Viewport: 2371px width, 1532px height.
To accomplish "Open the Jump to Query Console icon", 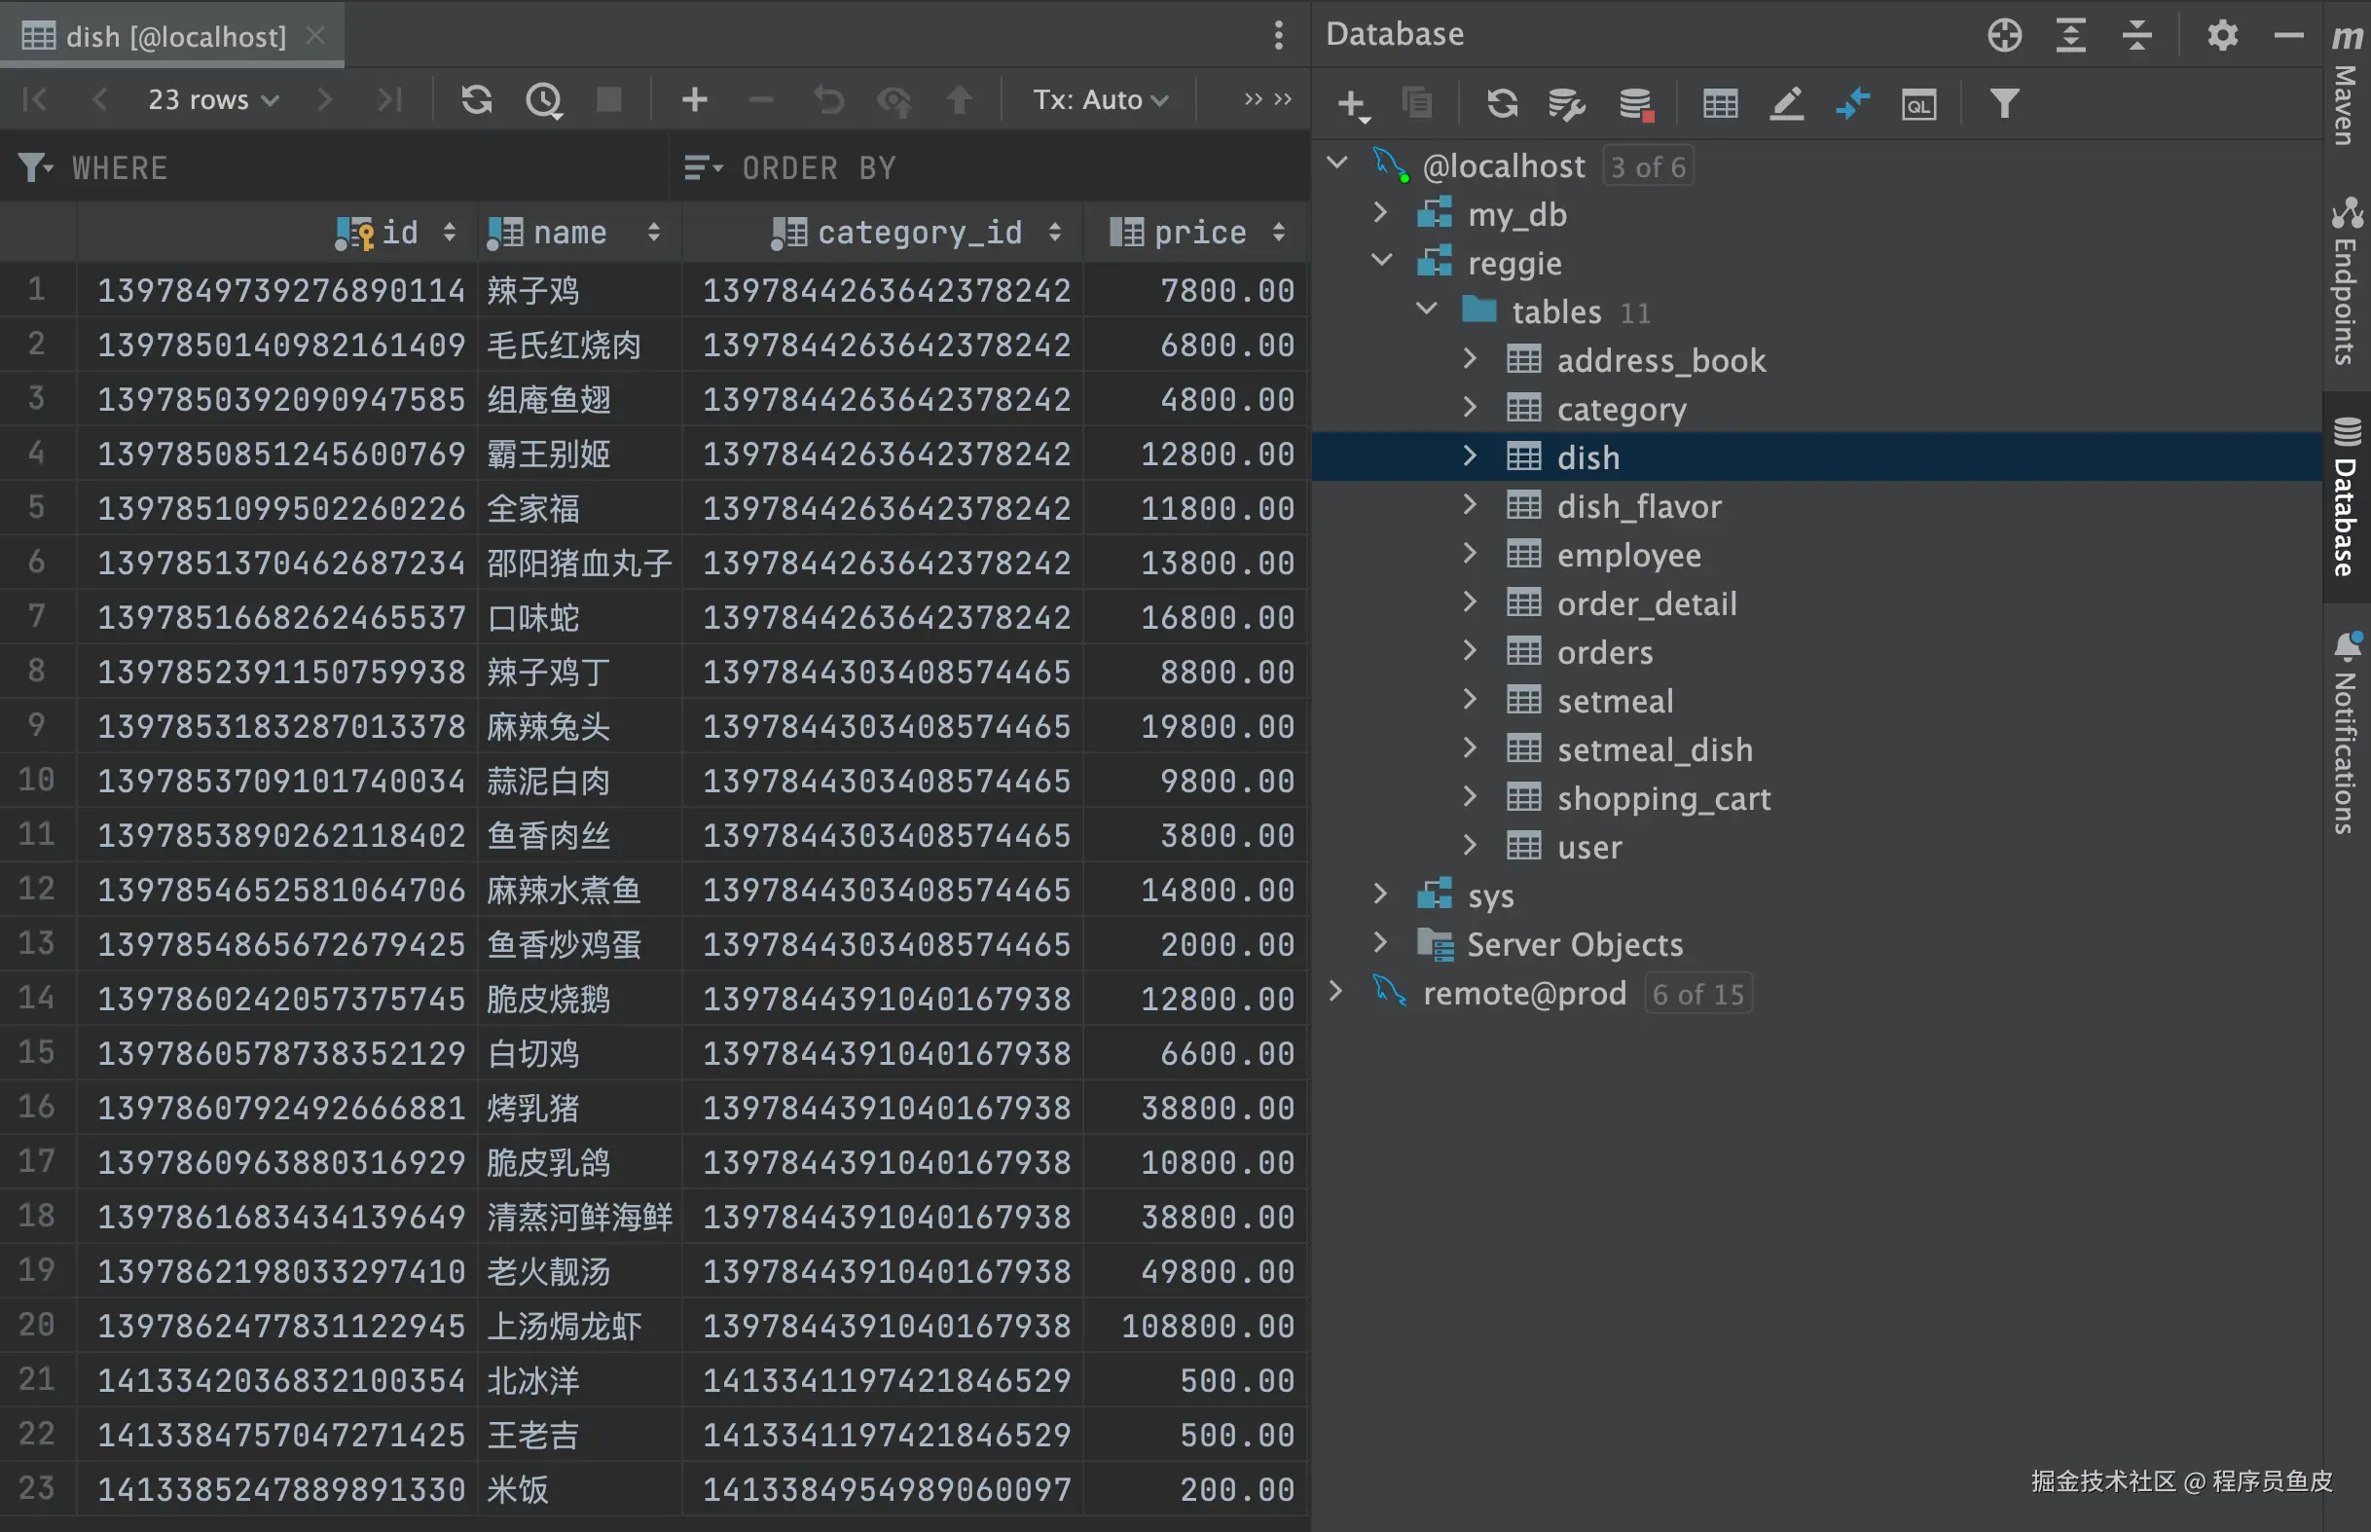I will 1918,103.
